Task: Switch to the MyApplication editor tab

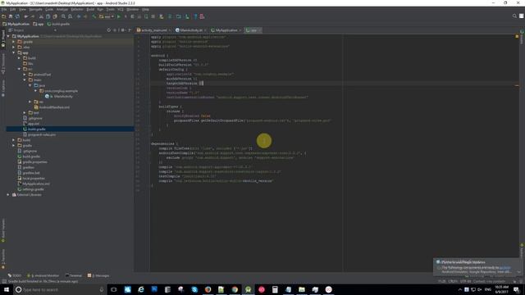Action: tap(226, 30)
